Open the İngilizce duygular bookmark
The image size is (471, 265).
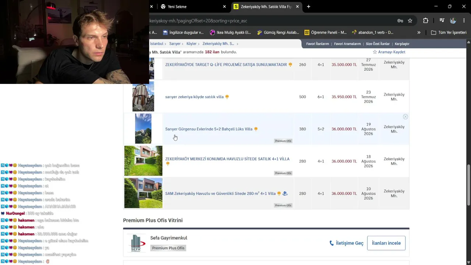pyautogui.click(x=183, y=32)
